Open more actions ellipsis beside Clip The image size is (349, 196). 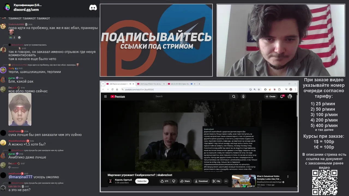226,181
